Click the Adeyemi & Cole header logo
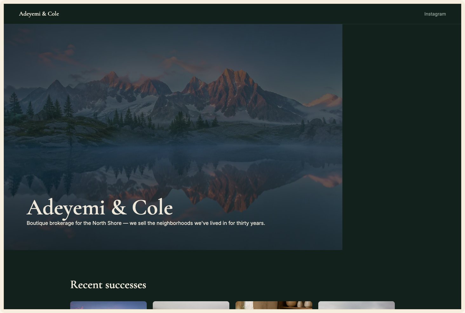The image size is (465, 313). [x=39, y=14]
